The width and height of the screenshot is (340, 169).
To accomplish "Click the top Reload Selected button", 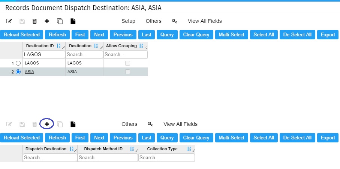I will 22,35.
